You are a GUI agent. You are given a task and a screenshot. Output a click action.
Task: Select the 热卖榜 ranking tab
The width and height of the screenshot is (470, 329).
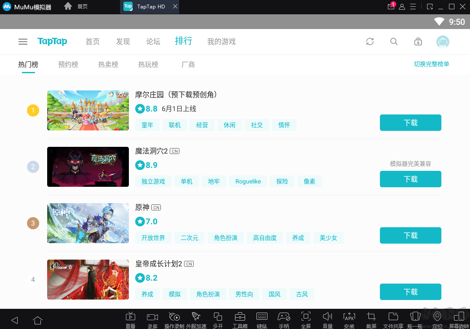108,65
